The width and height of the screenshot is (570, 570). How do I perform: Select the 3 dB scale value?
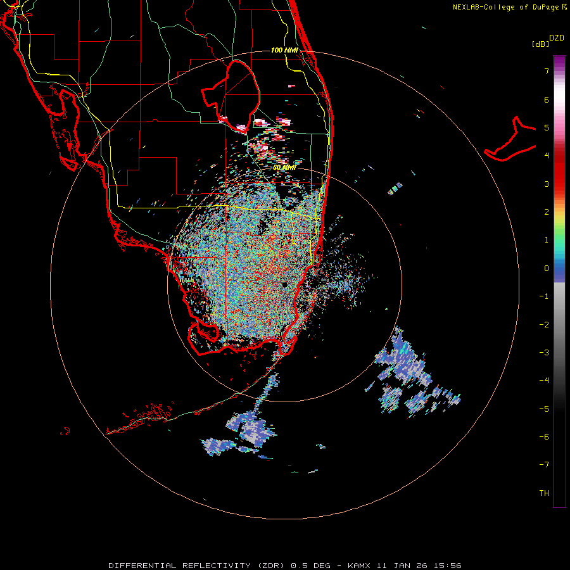click(547, 184)
